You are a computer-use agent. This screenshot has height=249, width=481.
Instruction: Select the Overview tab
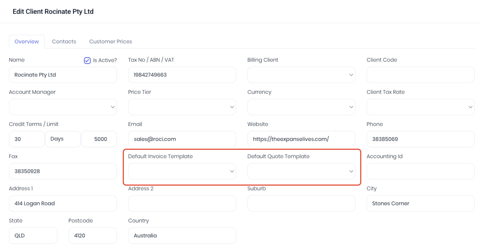click(27, 41)
